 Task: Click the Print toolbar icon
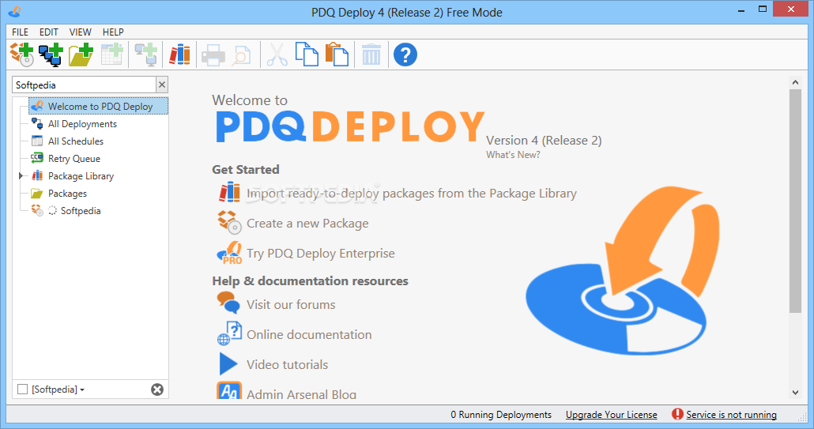click(213, 55)
